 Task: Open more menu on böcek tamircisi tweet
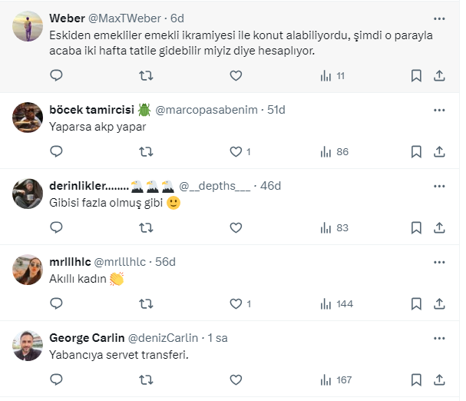pyautogui.click(x=439, y=110)
